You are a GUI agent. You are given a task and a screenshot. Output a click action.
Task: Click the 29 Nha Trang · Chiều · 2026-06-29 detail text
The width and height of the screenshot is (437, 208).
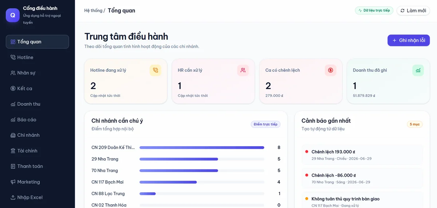pyautogui.click(x=342, y=159)
